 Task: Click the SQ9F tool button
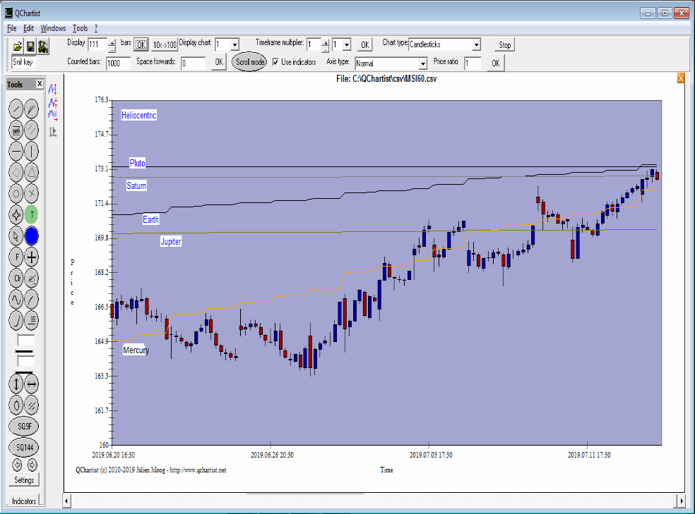[x=24, y=427]
